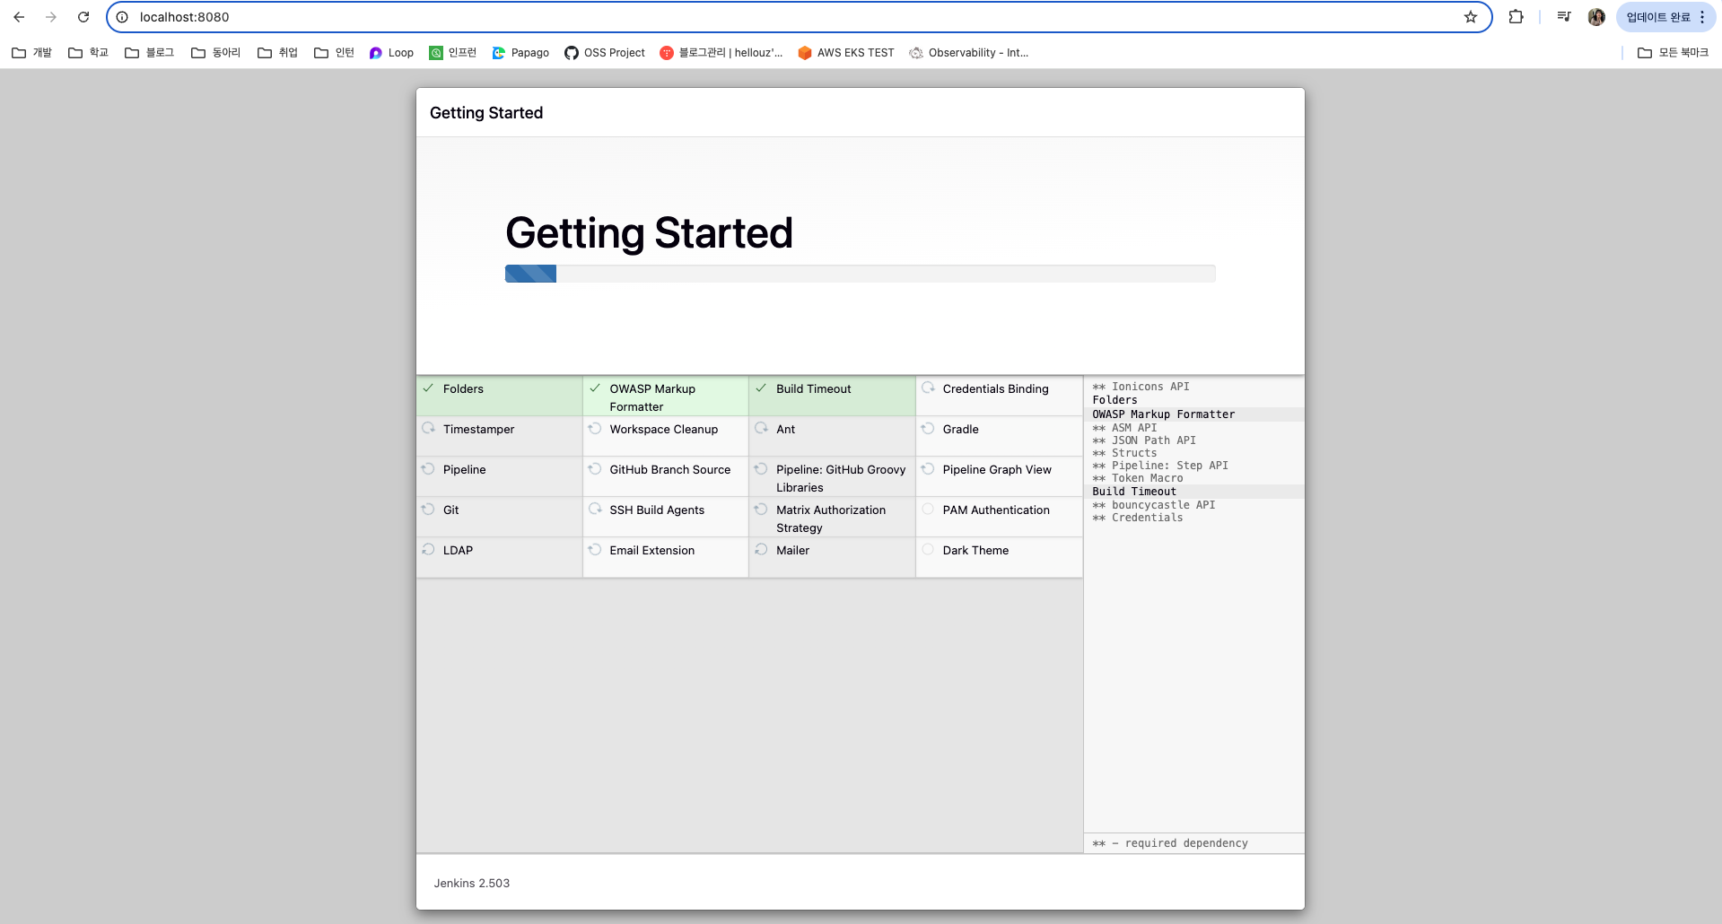Image resolution: width=1722 pixels, height=924 pixels.
Task: Click the required dependency legend text
Action: 1170,843
